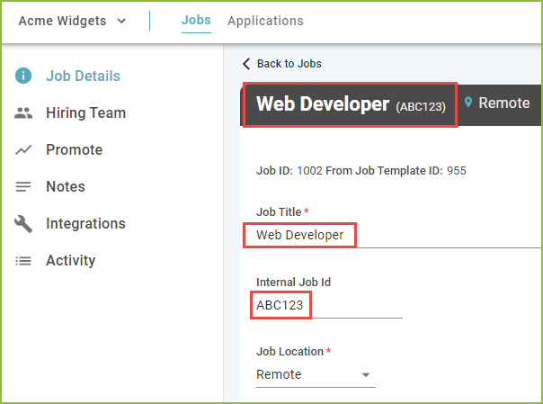The width and height of the screenshot is (543, 404).
Task: Click the Internal Job Id input field
Action: pos(329,305)
